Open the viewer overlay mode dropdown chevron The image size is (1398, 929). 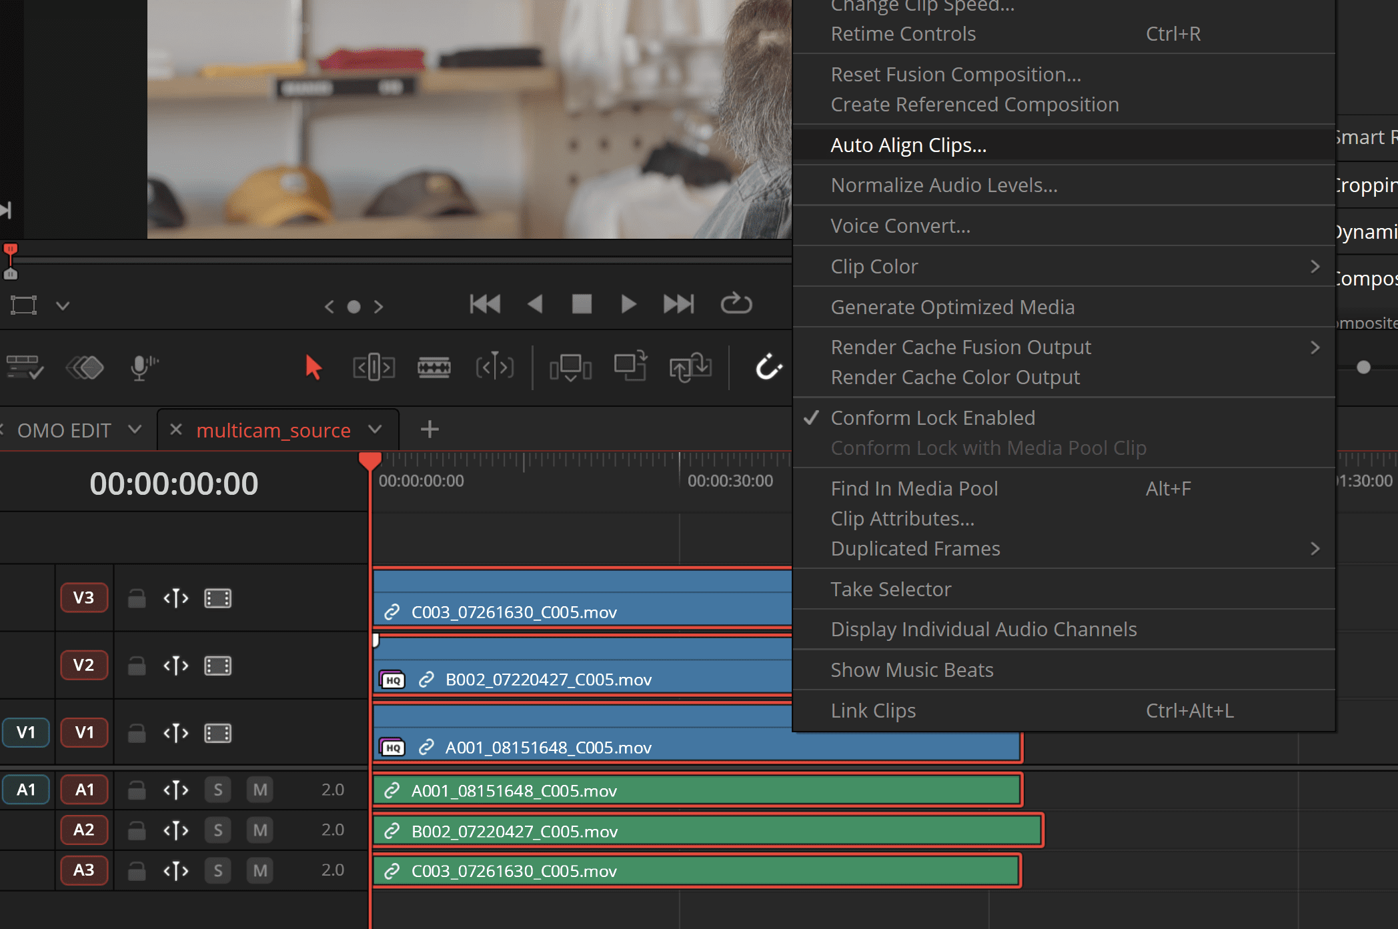click(x=63, y=306)
